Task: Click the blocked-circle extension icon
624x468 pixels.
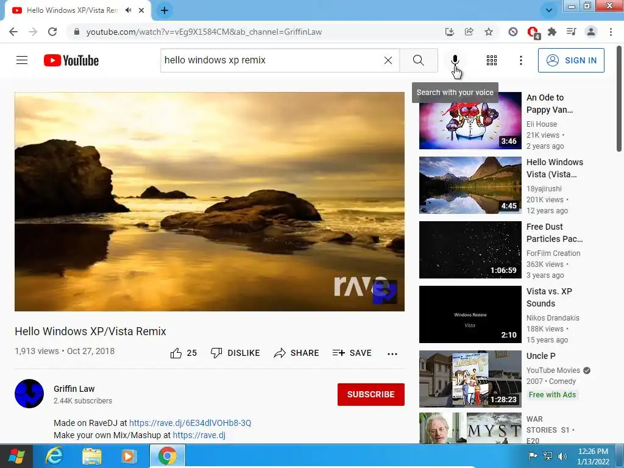Action: (x=513, y=32)
